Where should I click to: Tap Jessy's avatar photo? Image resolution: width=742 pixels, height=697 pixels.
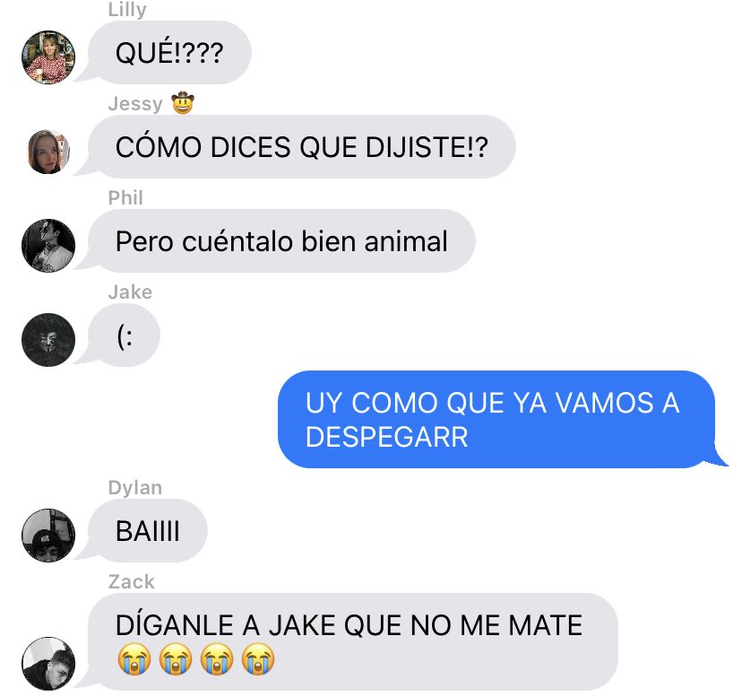(48, 152)
